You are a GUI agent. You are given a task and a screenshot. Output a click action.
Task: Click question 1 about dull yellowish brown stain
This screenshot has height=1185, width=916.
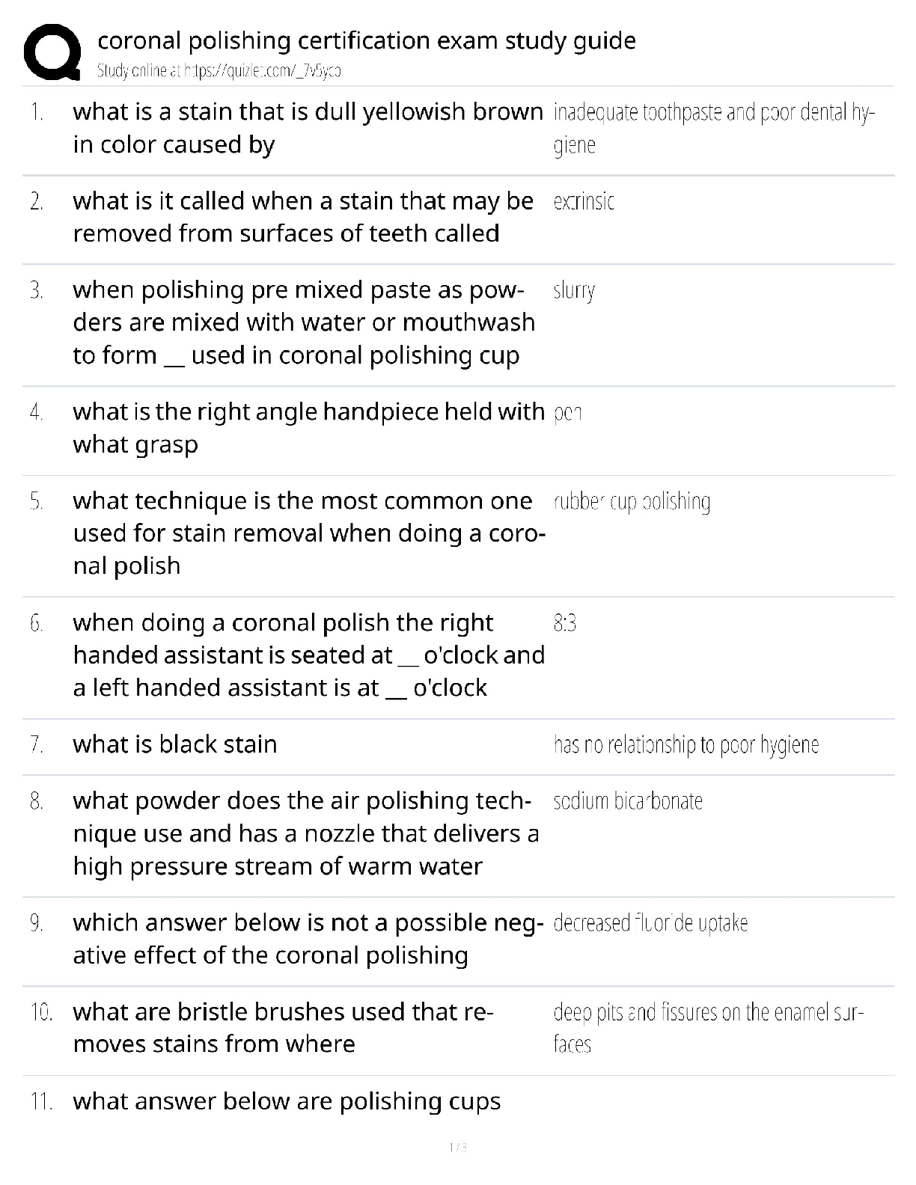pyautogui.click(x=308, y=128)
